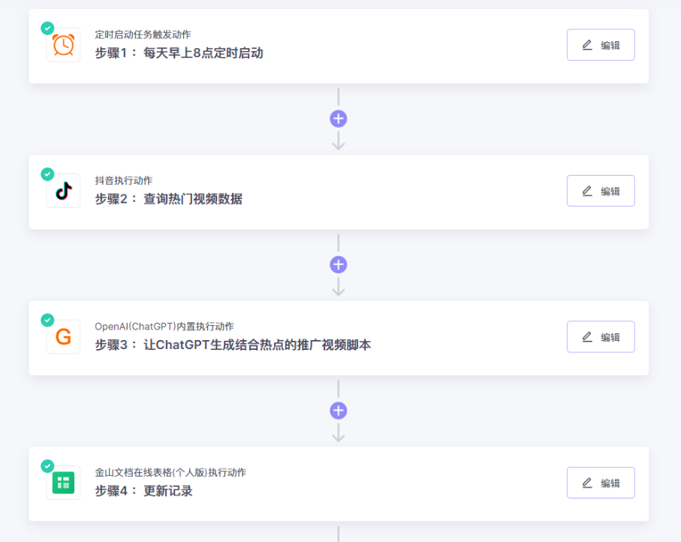The height and width of the screenshot is (542, 681).
Task: Click the 抖音执行动作 label
Action: click(123, 181)
